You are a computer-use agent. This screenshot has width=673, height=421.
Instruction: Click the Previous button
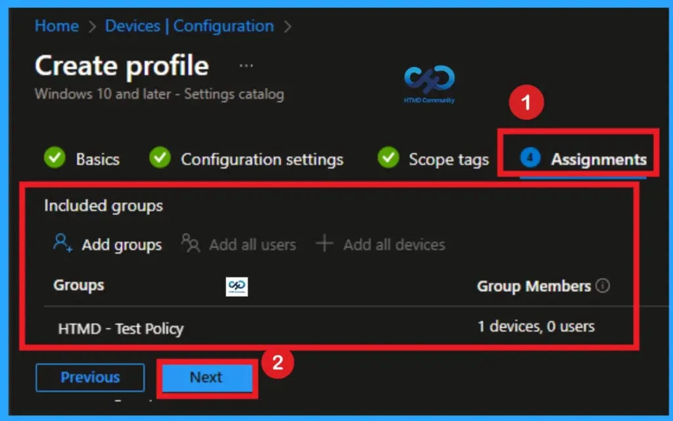point(89,378)
